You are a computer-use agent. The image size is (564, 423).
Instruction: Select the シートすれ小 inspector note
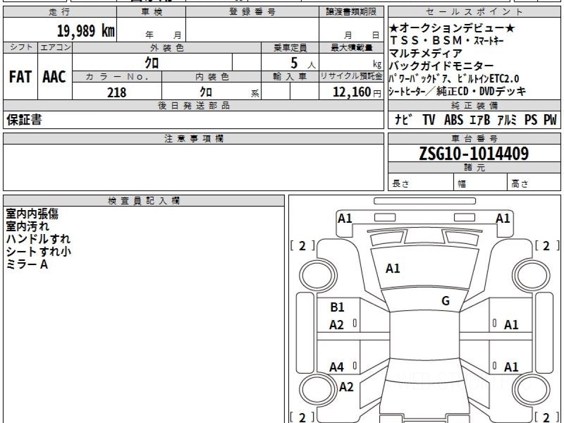pyautogui.click(x=39, y=252)
